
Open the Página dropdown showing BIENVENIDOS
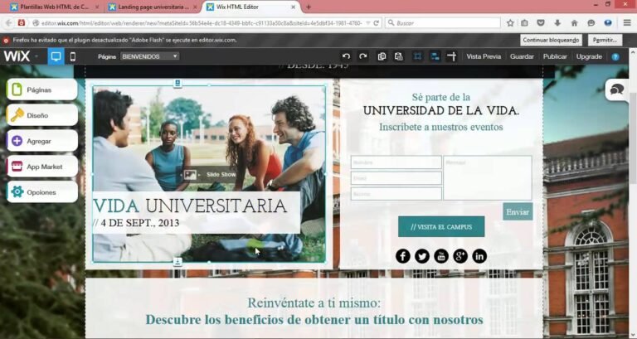point(150,56)
